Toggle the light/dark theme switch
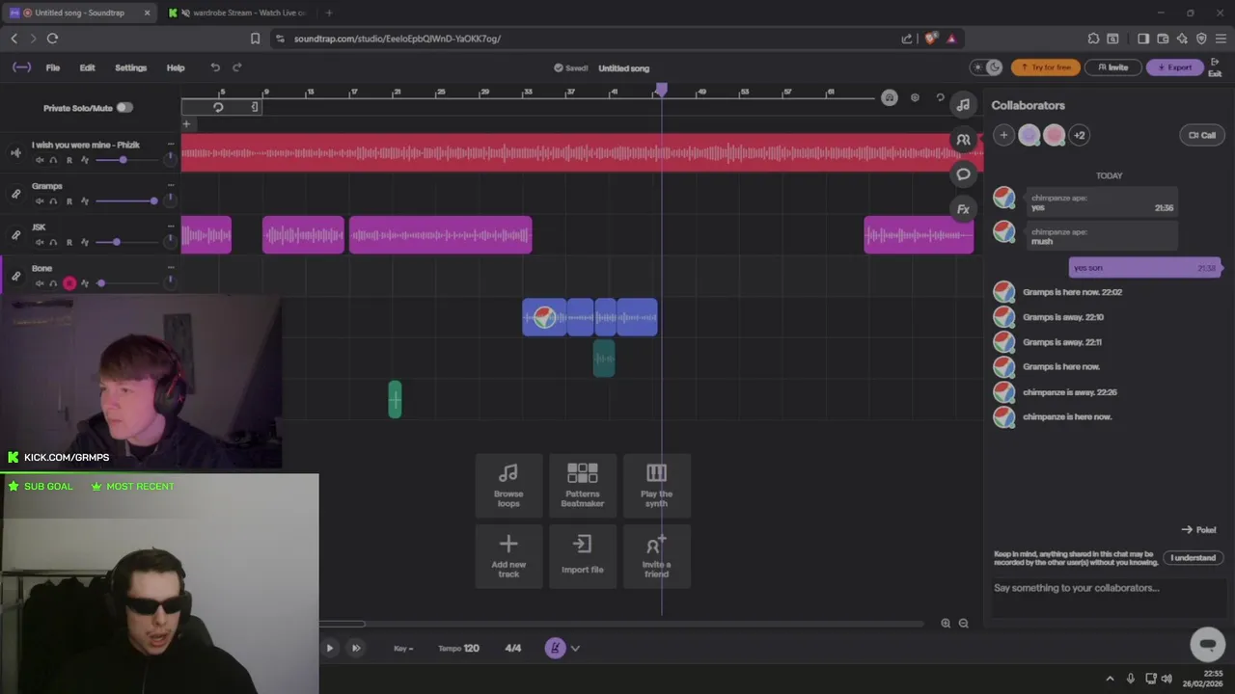Screen dimensions: 1235x694 point(988,67)
